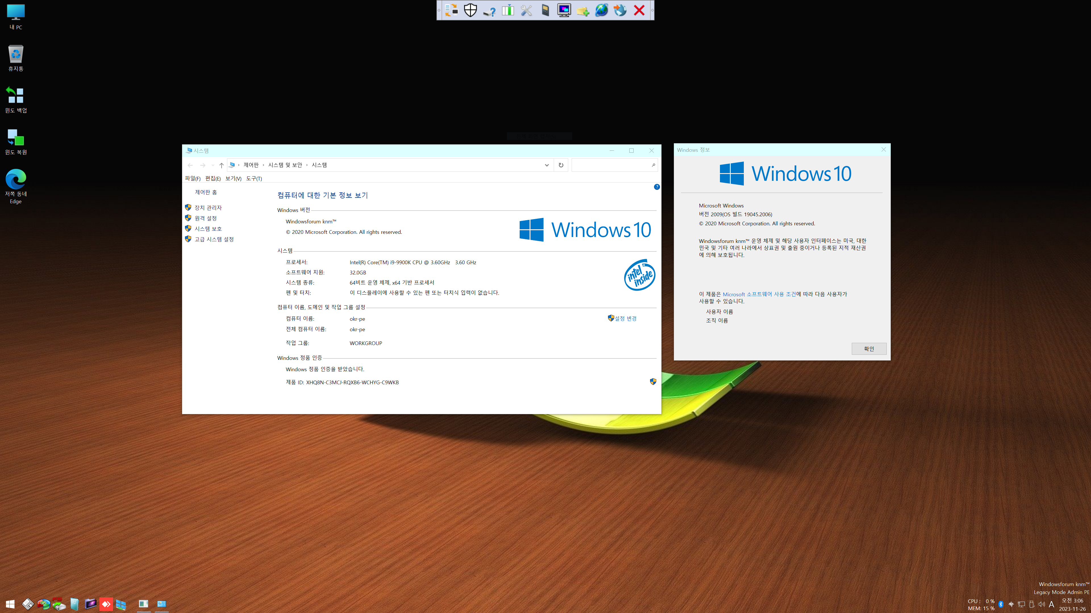1091x613 pixels.
Task: Click the back navigation arrow in 시스템 window
Action: [x=190, y=165]
